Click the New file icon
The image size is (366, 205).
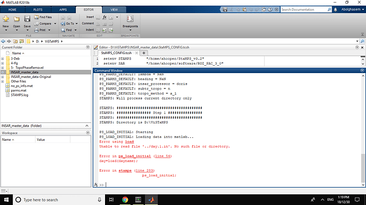click(x=6, y=19)
